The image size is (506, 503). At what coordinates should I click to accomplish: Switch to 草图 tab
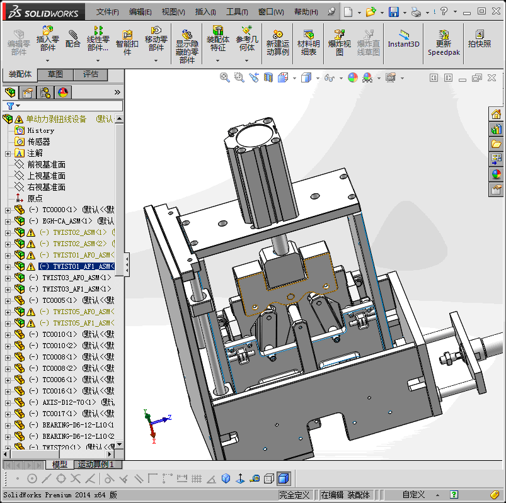tap(55, 74)
